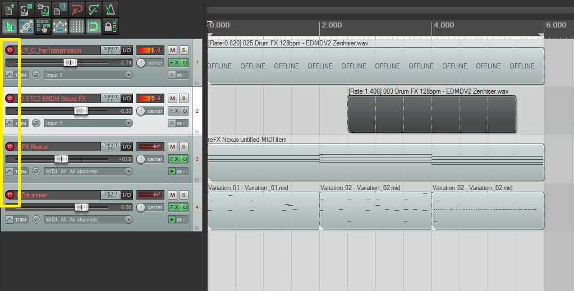Open FX window for Snare FX track
This screenshot has height=291, width=574.
[174, 111]
